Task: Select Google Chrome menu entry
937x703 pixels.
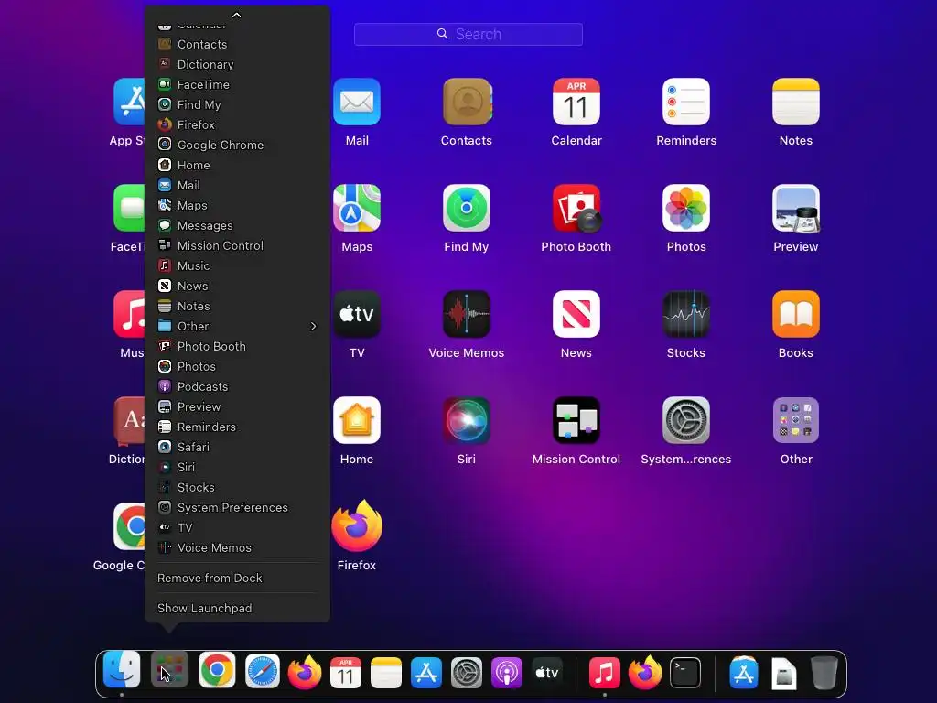Action: (x=237, y=146)
